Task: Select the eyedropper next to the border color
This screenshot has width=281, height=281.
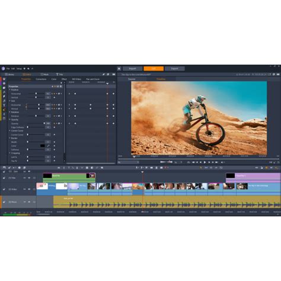Action: (48, 146)
